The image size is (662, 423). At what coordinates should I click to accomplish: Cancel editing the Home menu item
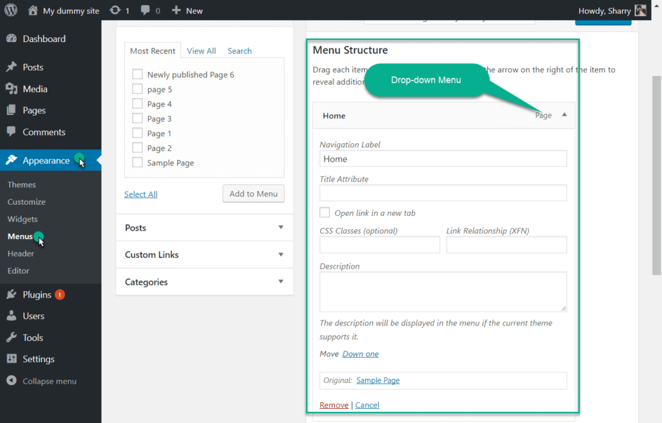(x=367, y=405)
